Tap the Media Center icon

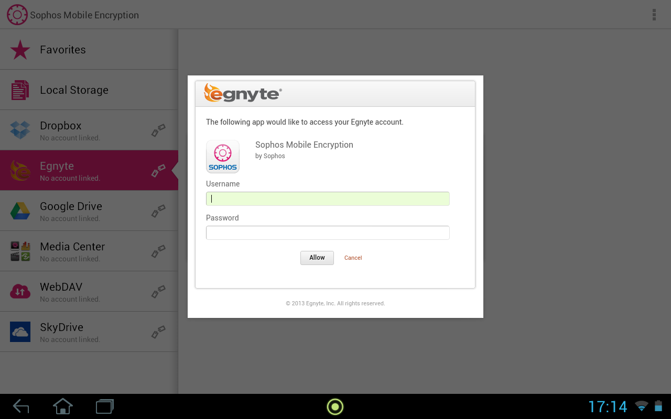point(20,251)
